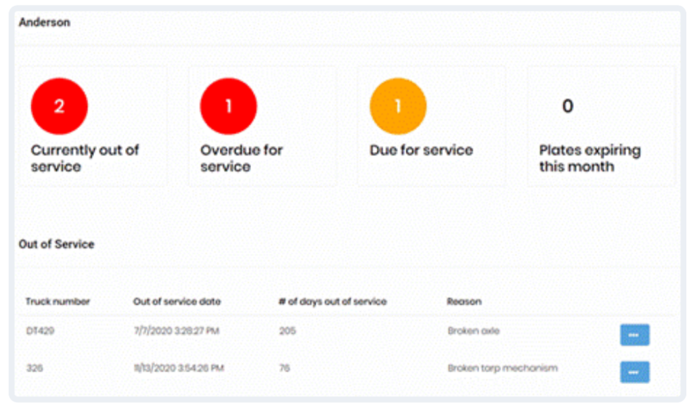Click the orange Due for service badge

[x=398, y=107]
